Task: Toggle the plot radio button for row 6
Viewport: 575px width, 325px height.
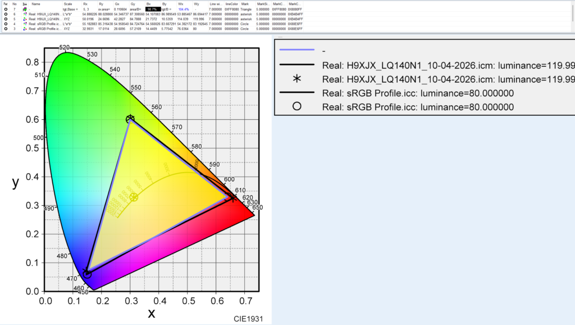Action: 5,15
